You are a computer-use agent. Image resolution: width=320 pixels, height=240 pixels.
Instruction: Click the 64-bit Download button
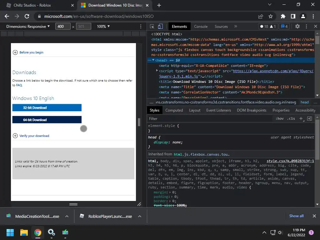(47, 120)
